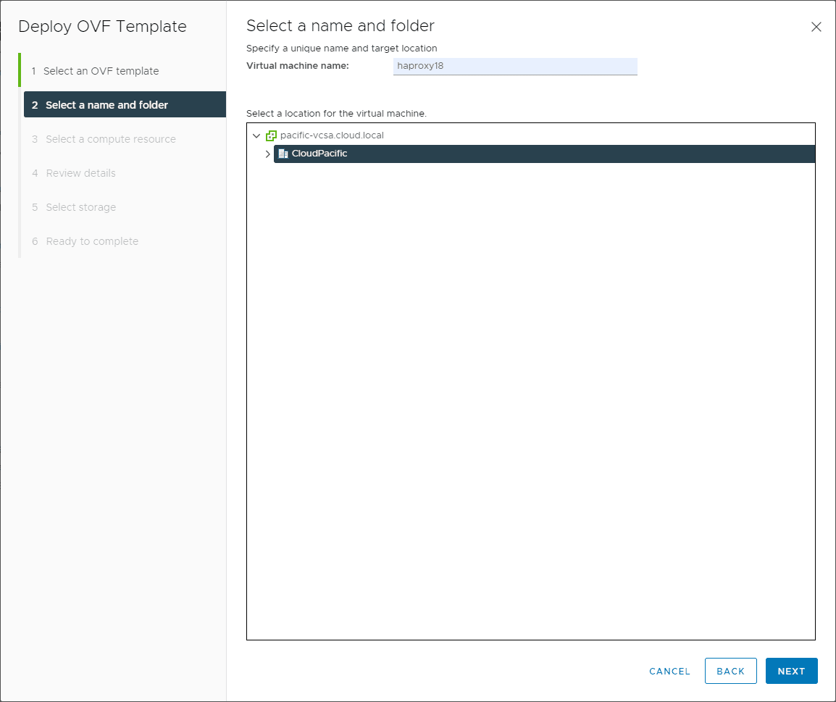This screenshot has width=836, height=702.
Task: Click the 'Specify a unique name and target location' text
Action: click(x=342, y=48)
